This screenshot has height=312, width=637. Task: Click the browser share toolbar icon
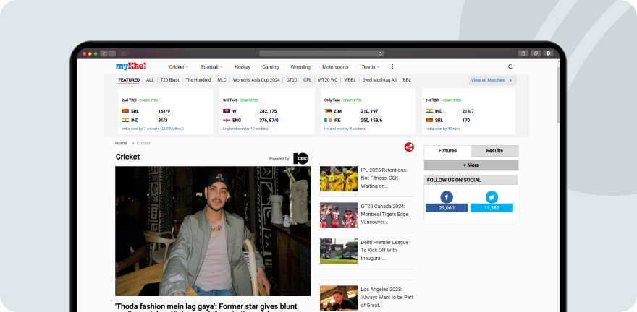coord(523,53)
